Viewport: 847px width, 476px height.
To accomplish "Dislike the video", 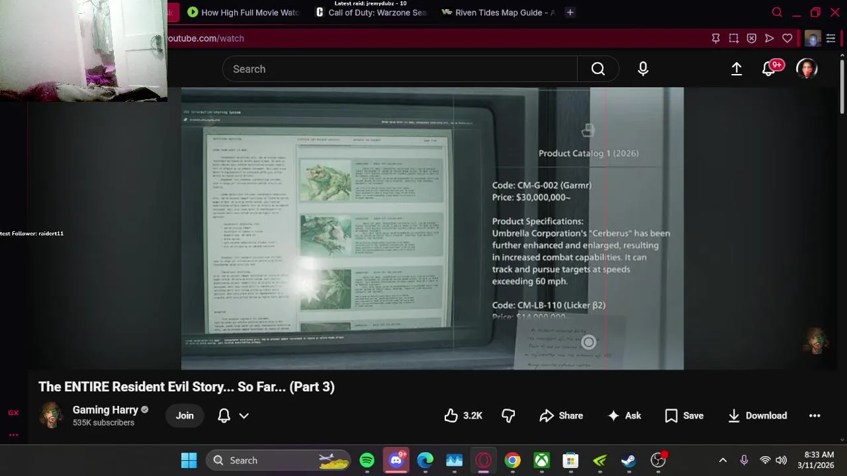I will 508,415.
